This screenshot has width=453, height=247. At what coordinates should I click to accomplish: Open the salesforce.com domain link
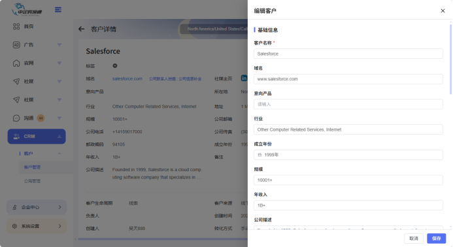pos(127,78)
